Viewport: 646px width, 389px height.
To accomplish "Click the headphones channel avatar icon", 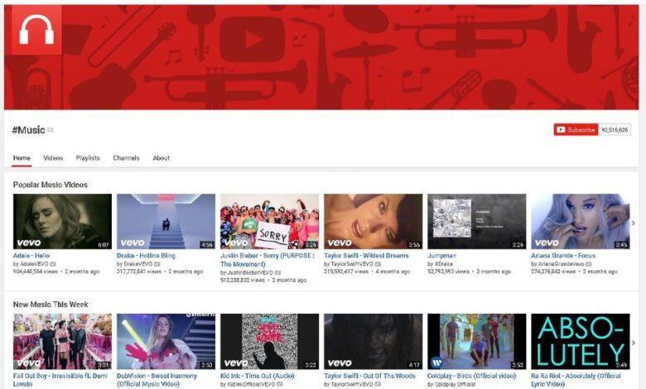I will coord(36,30).
